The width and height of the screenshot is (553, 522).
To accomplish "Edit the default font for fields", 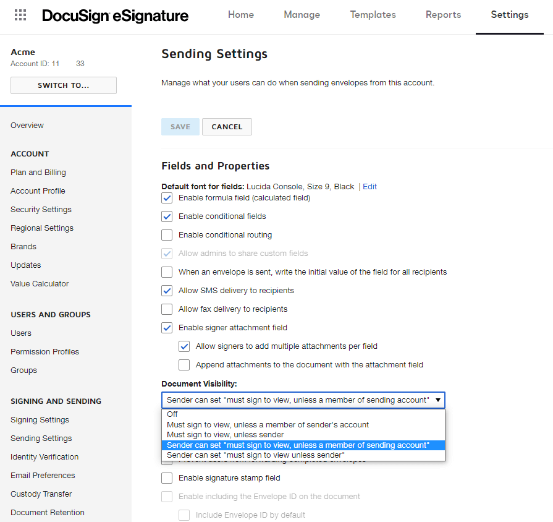I will [x=369, y=186].
